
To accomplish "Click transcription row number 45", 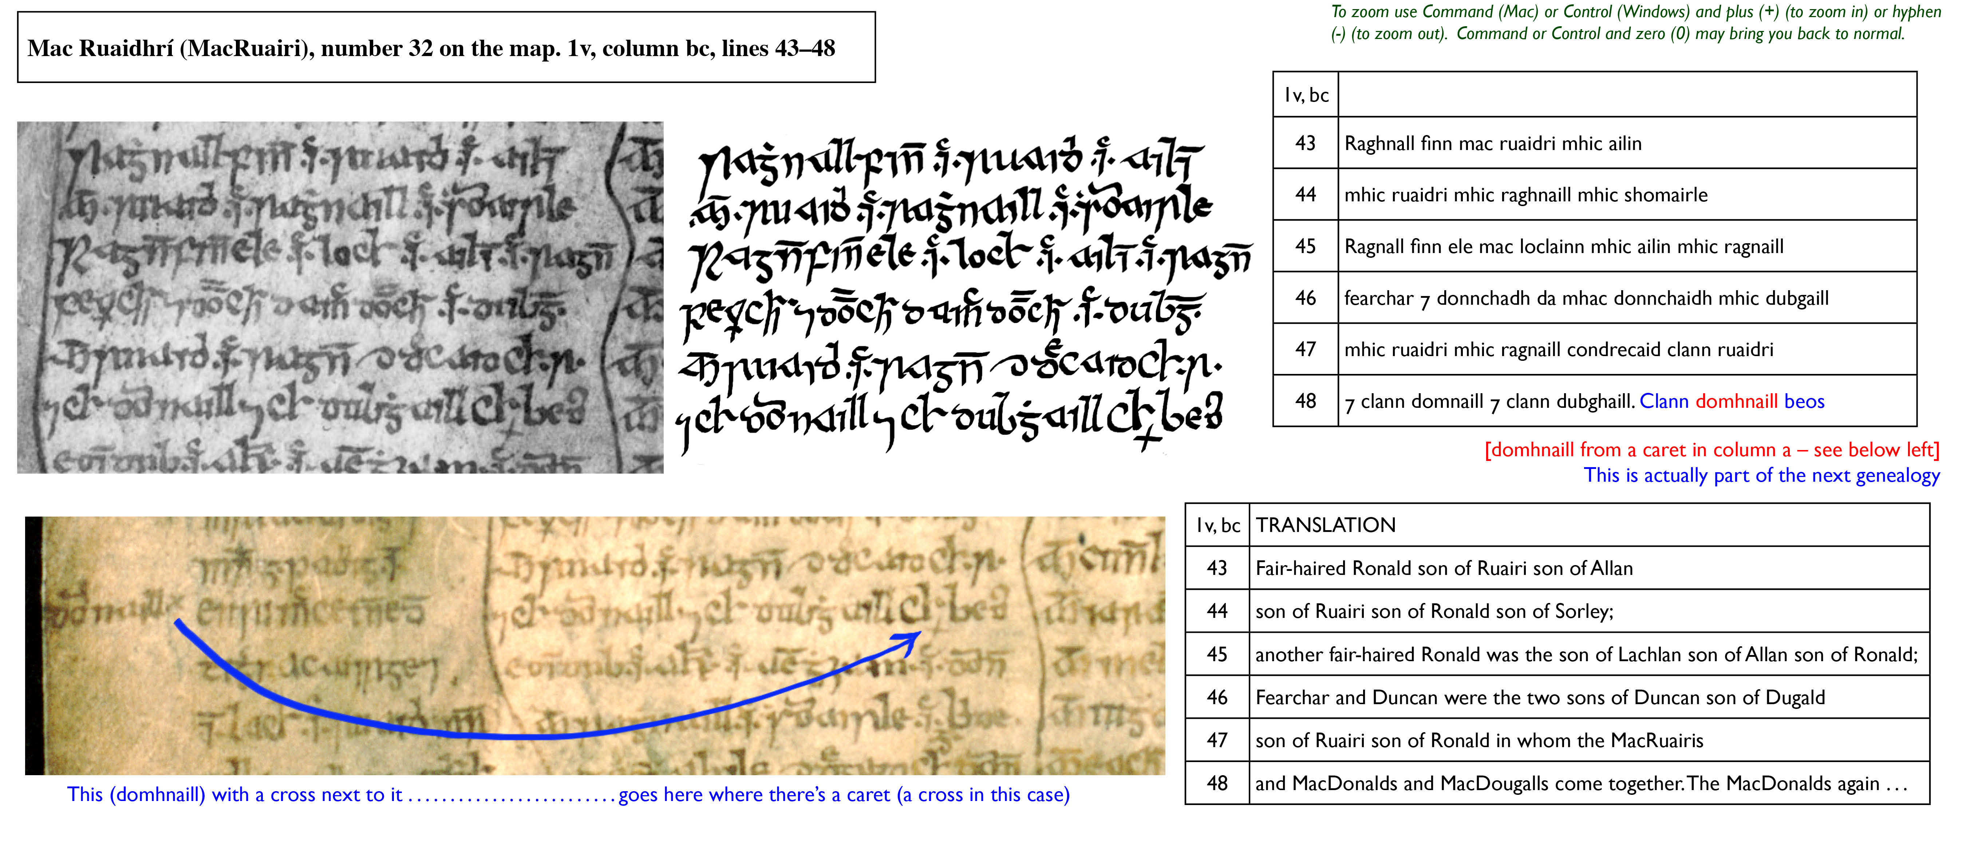I will coord(1305,246).
